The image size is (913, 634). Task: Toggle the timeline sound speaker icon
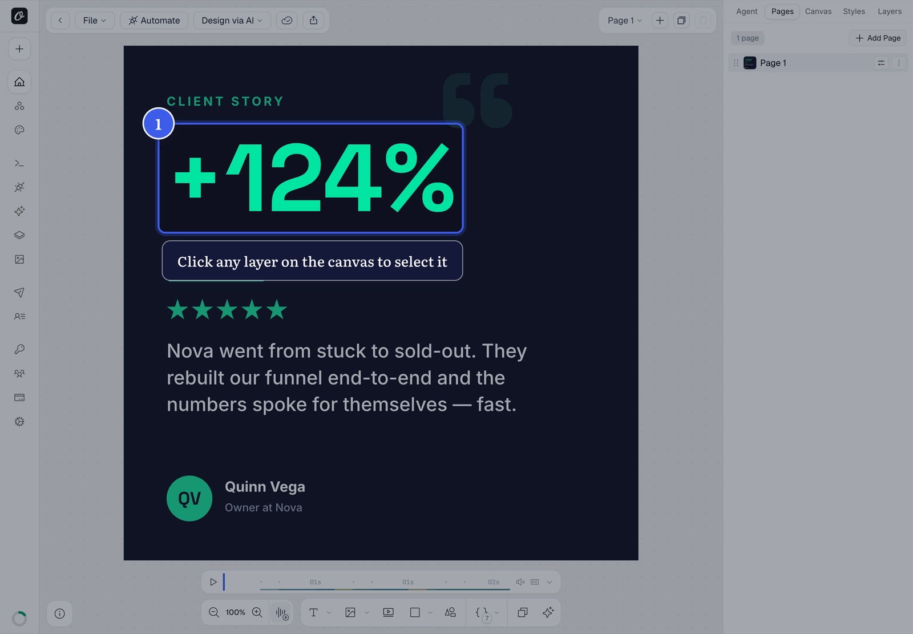[520, 582]
